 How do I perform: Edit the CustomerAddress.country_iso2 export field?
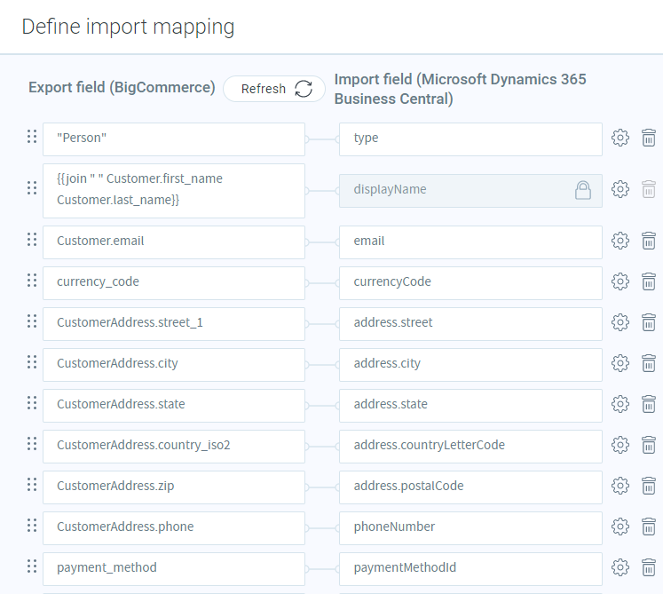point(174,447)
